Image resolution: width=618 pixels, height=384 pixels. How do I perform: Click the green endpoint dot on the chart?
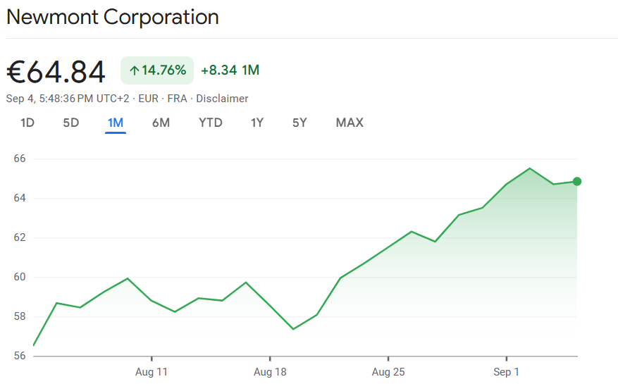(x=577, y=182)
